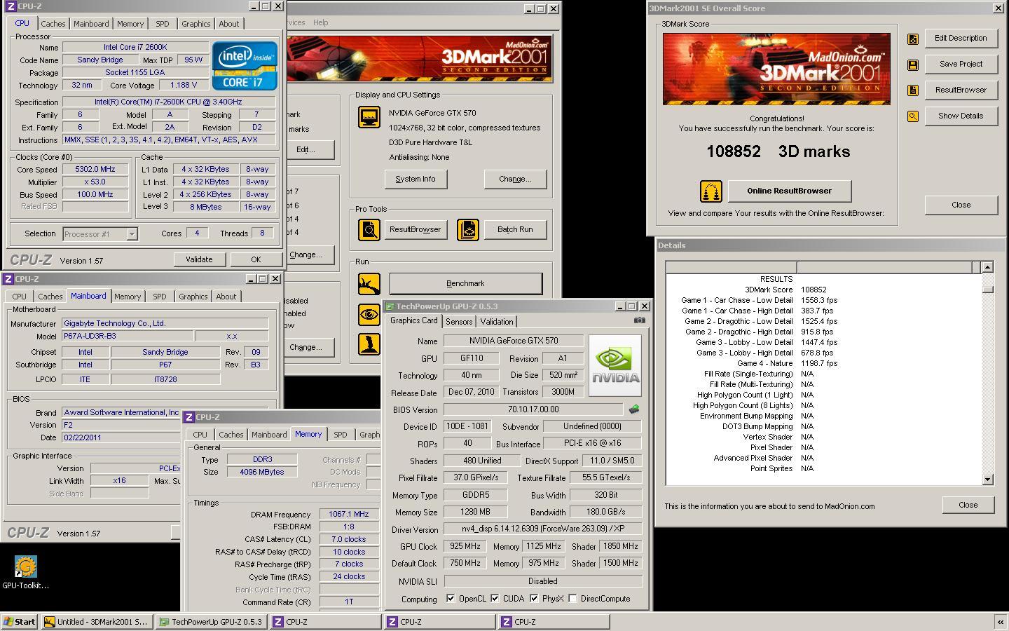Click the ResultBrowser magnifier icon in Pro Tools
Image resolution: width=1009 pixels, height=631 pixels.
click(369, 229)
